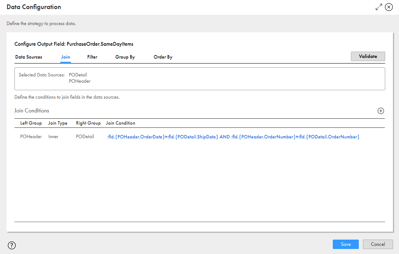Cancel the data configuration changes
Image resolution: width=399 pixels, height=254 pixels.
[x=378, y=244]
